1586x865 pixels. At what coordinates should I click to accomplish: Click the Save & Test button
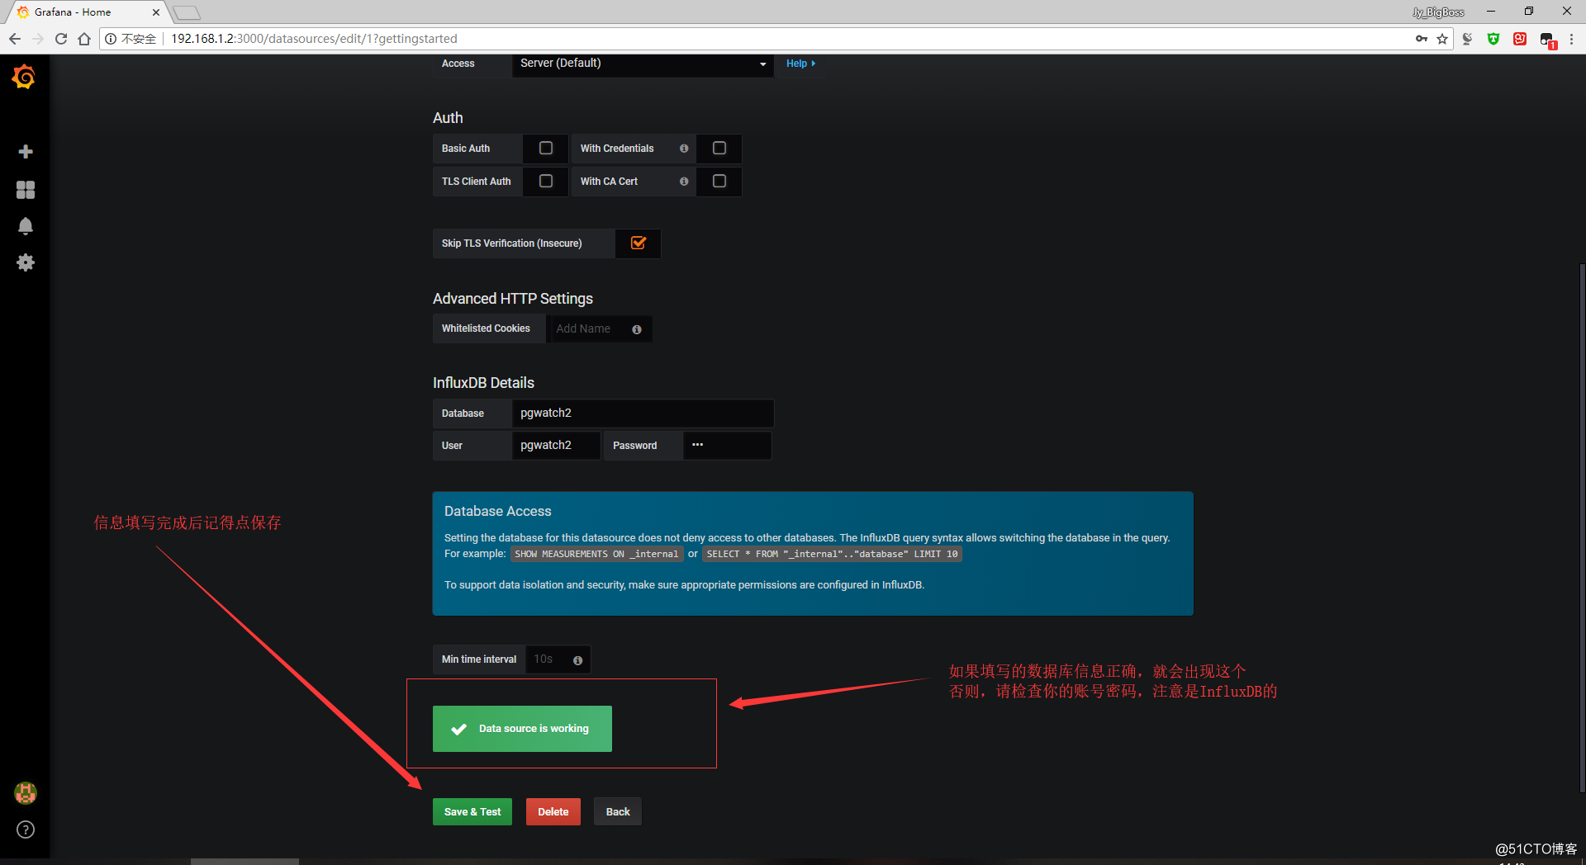point(472,812)
